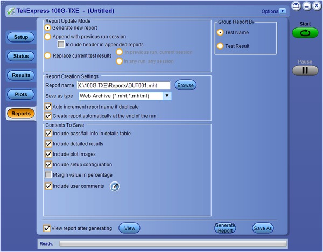This screenshot has height=252, width=323.
Task: Go to the Results tab
Action: click(x=20, y=75)
